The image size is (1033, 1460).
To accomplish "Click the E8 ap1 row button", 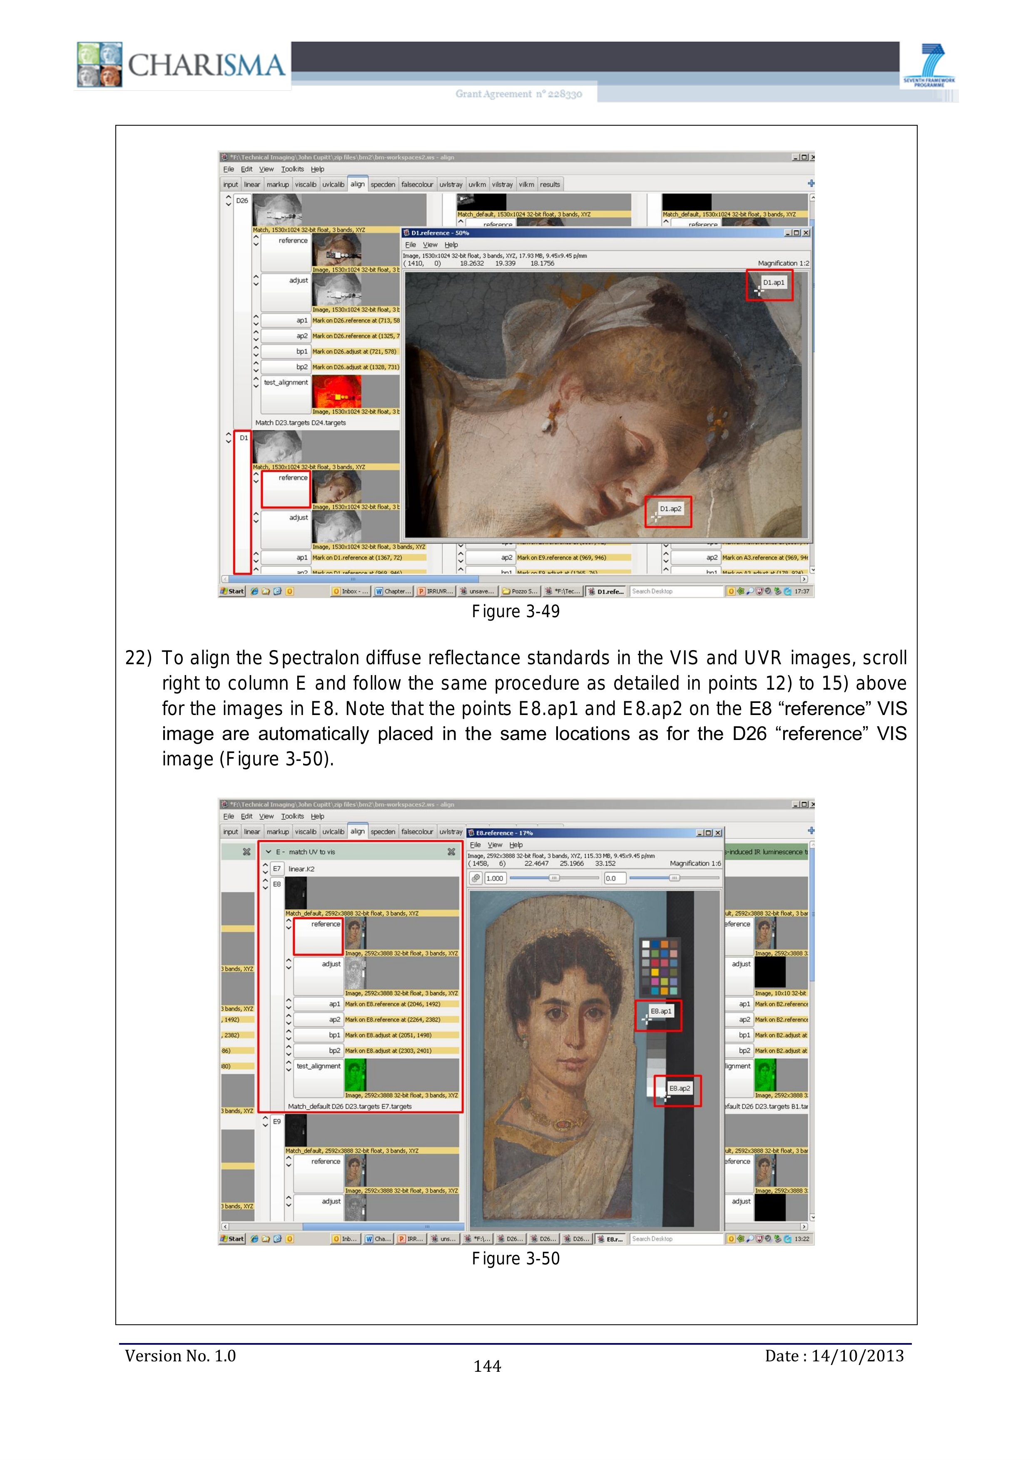I will coord(318,1004).
